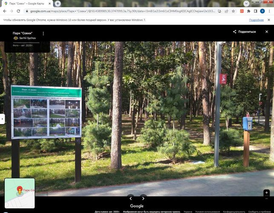The image size is (274, 213).
Task: Open the minimap thumbnail of Парк Совки
Action: pyautogui.click(x=20, y=193)
